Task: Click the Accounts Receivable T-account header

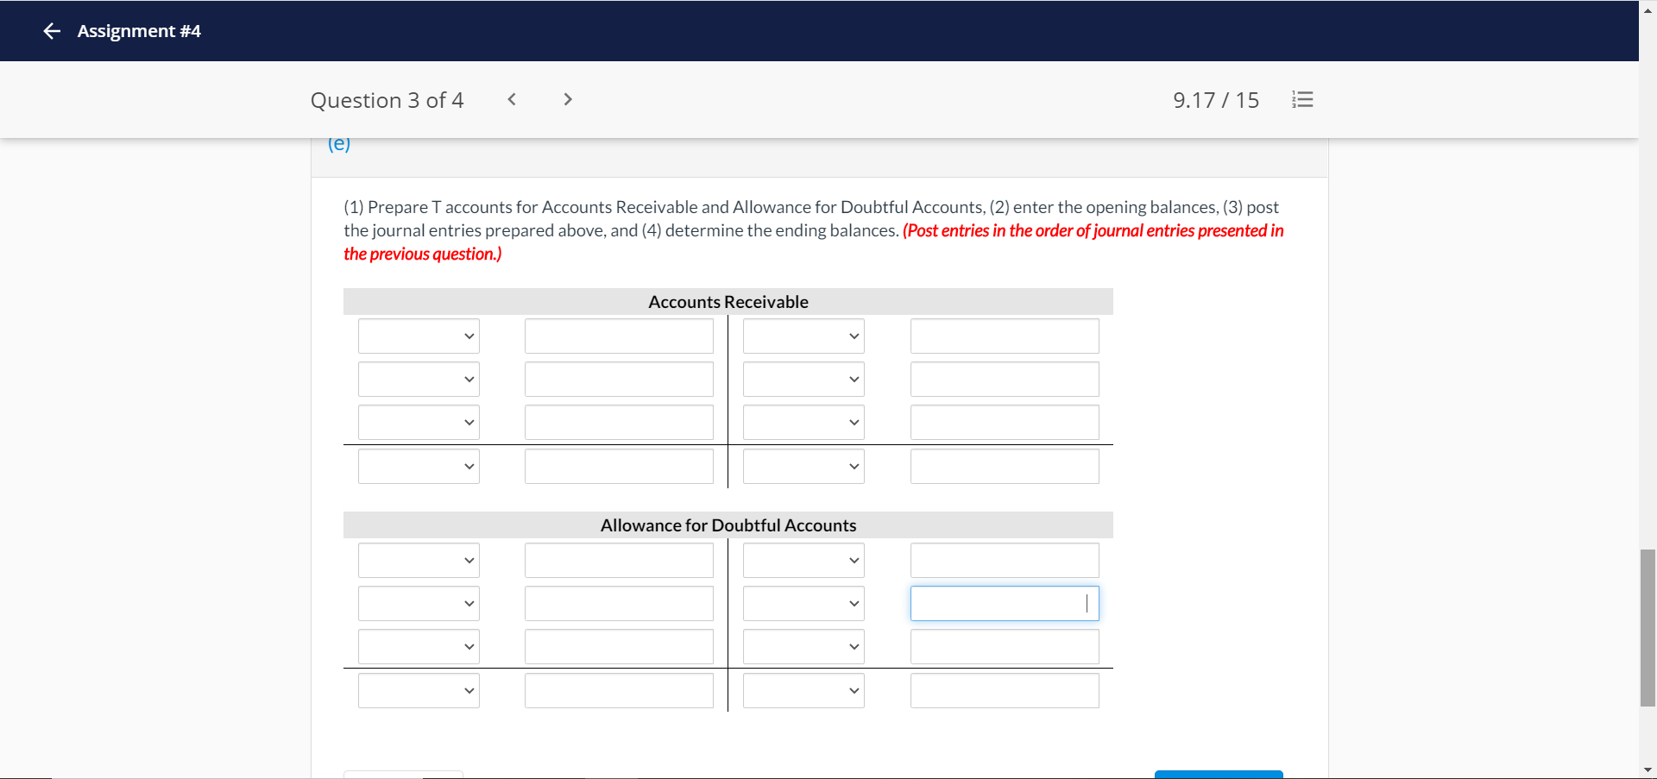Action: [728, 302]
